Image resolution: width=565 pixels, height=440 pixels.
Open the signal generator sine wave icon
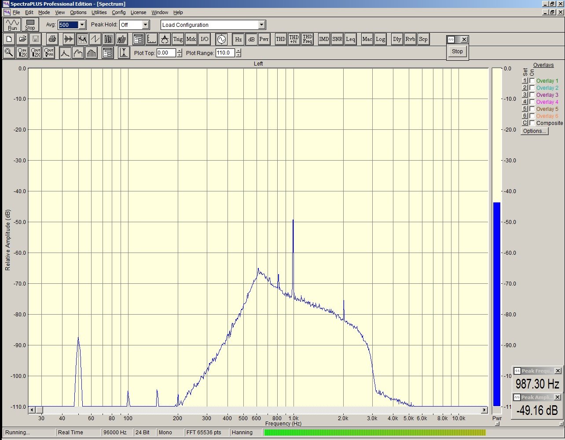pos(221,39)
